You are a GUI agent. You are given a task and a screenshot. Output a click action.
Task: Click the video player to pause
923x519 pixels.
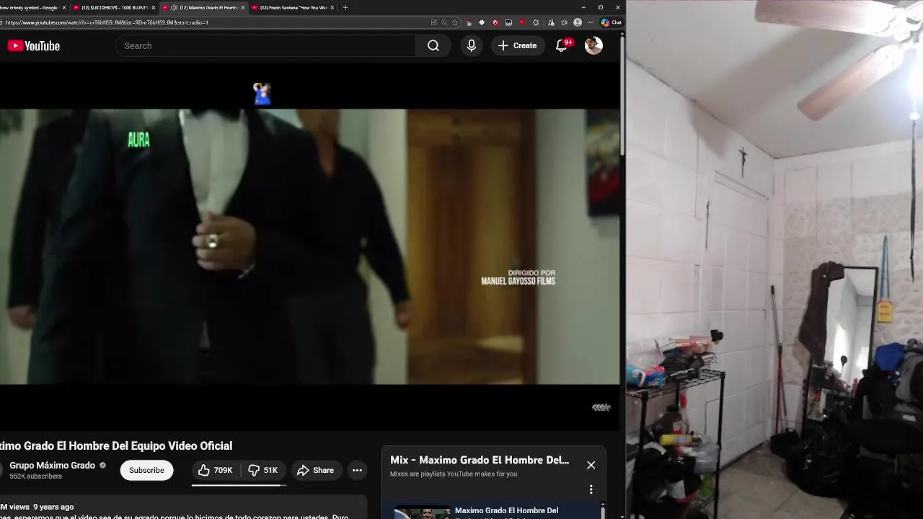pos(309,247)
